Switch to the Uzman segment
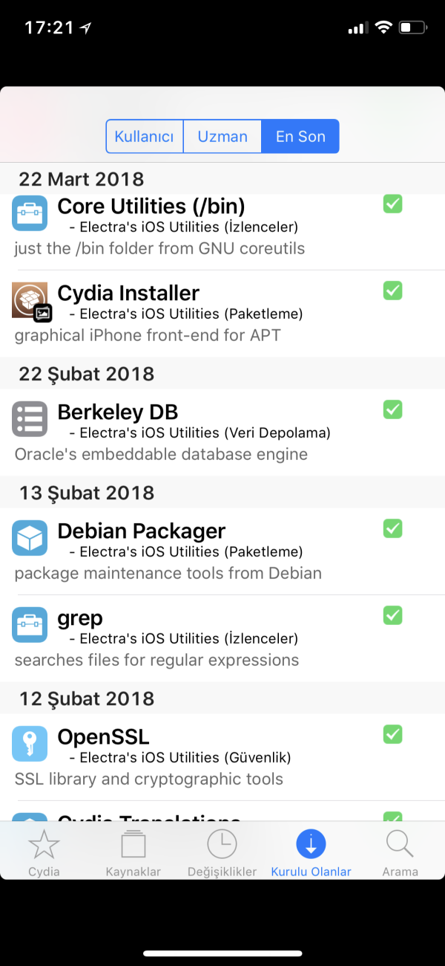The width and height of the screenshot is (445, 966). point(222,137)
